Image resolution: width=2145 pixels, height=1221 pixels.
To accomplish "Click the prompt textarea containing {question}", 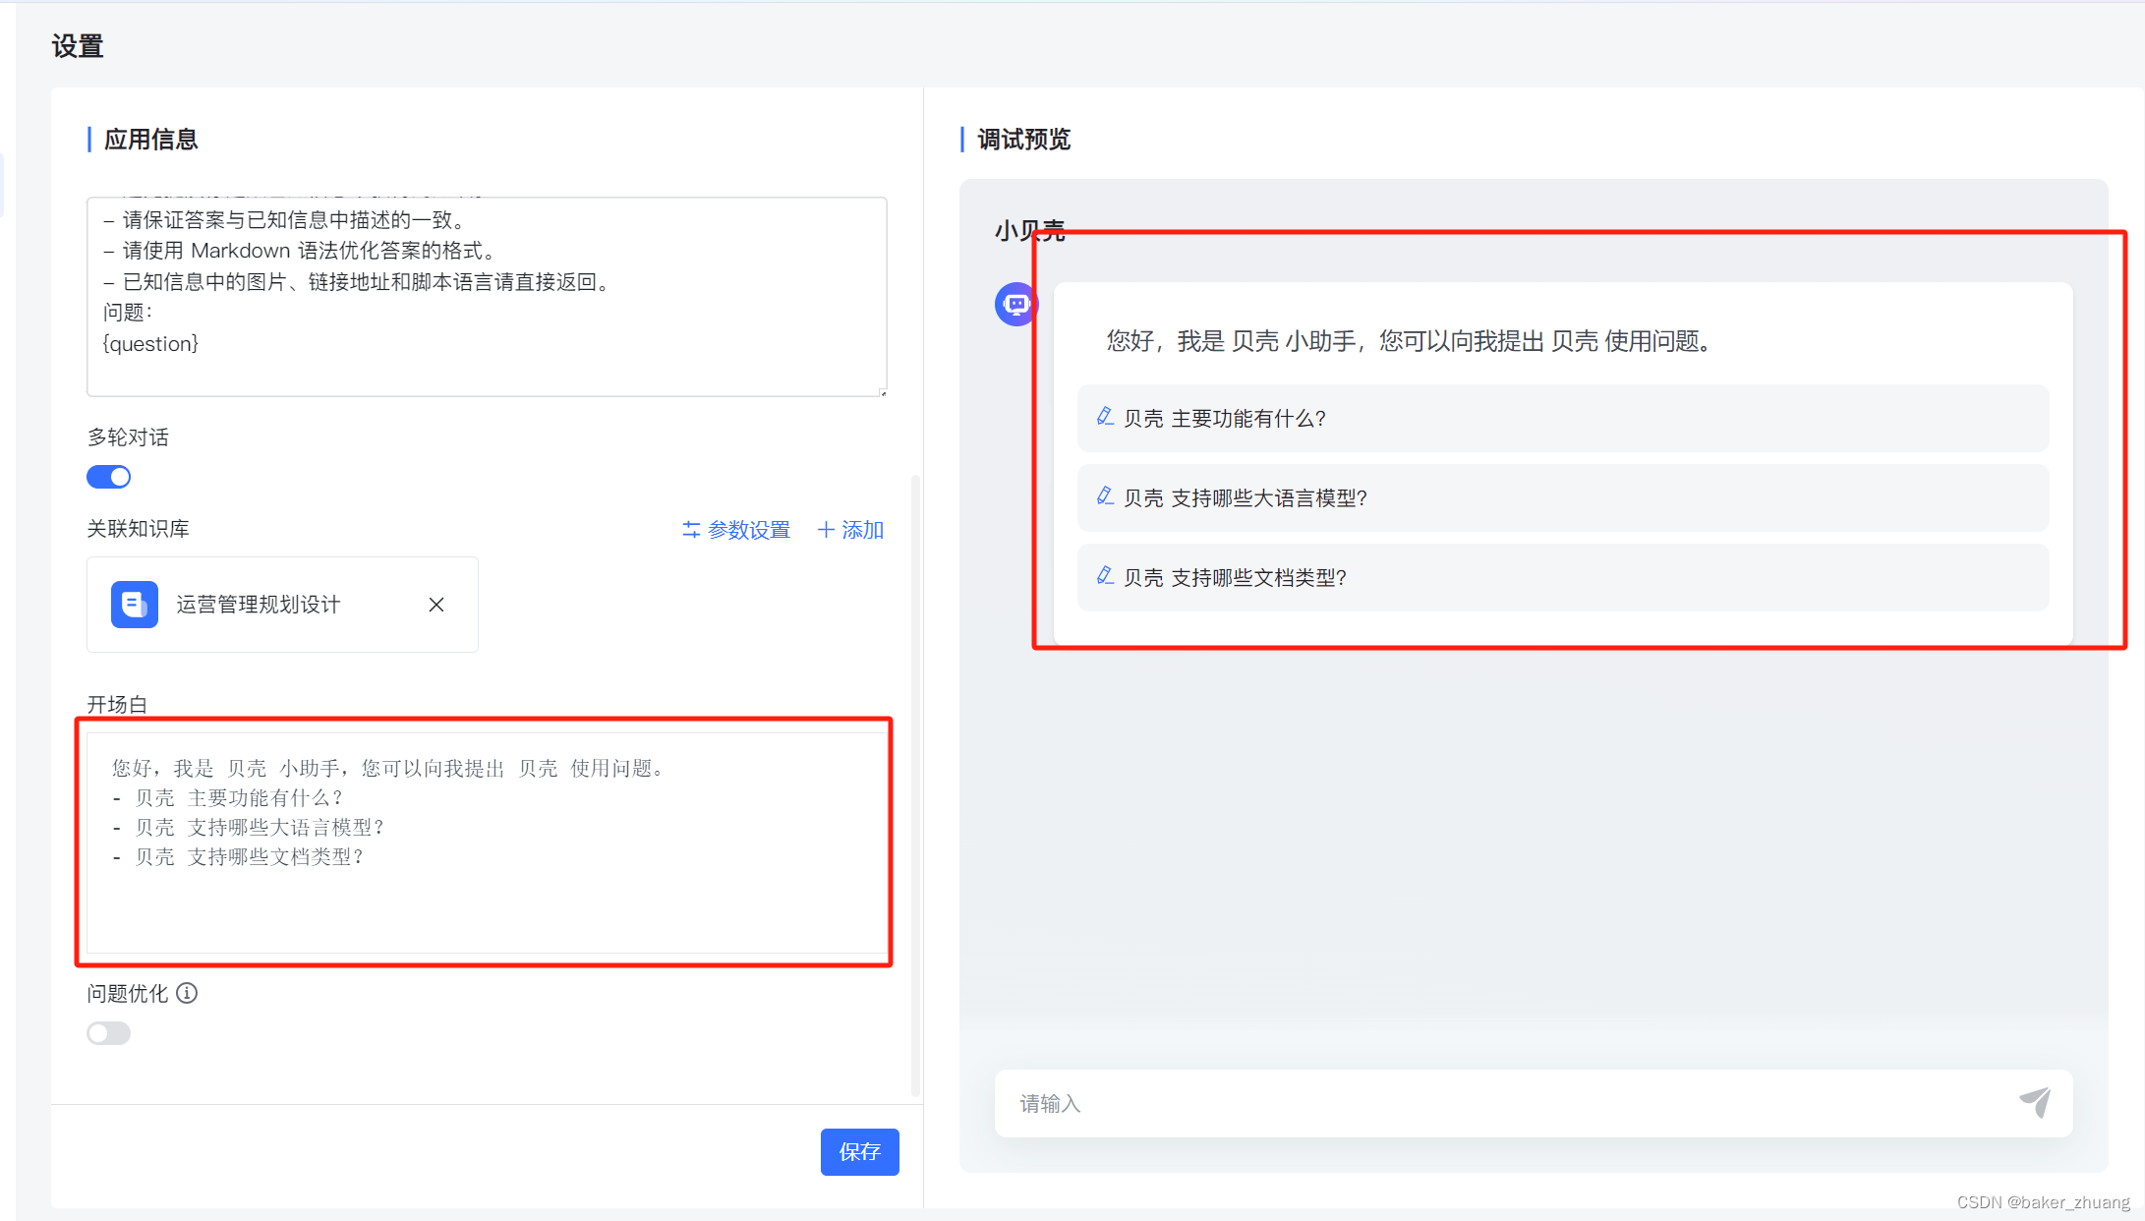I will (486, 295).
